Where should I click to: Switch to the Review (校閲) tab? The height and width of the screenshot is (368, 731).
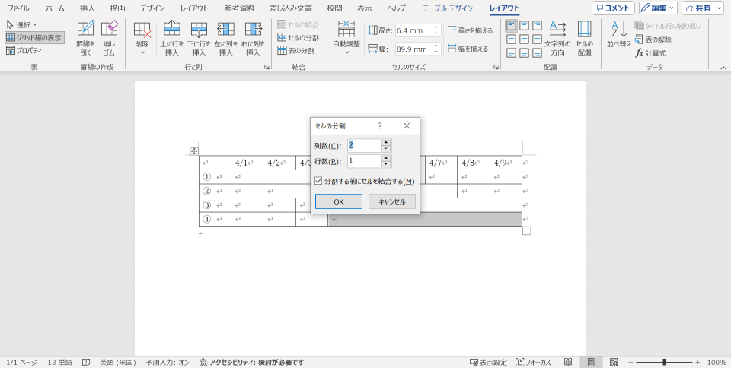coord(334,8)
